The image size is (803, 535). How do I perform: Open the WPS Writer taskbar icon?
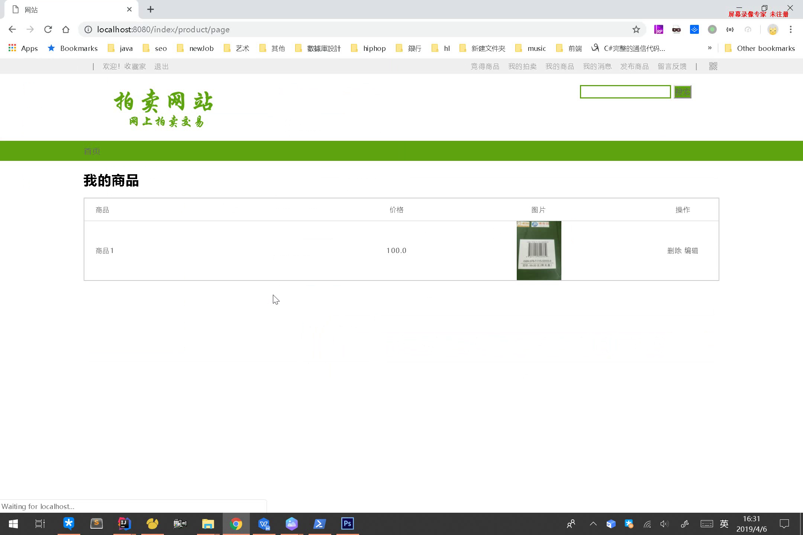[264, 524]
